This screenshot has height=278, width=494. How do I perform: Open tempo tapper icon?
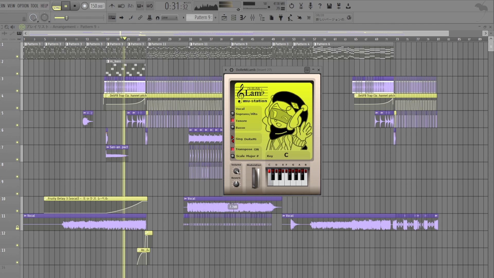tap(290, 18)
